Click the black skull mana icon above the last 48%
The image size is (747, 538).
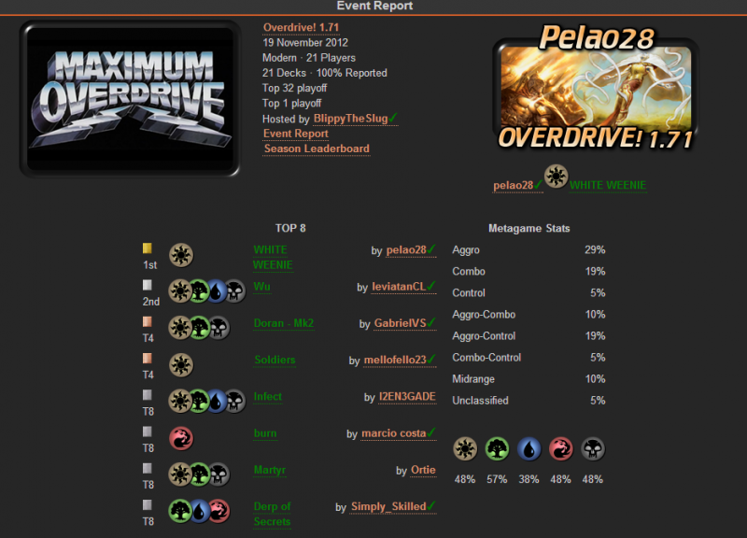click(x=593, y=449)
